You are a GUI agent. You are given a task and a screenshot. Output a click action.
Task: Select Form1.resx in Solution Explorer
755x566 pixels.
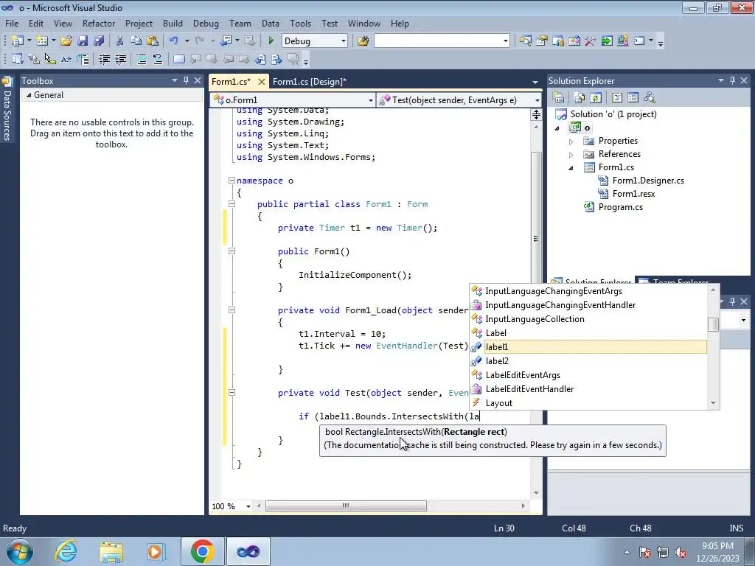633,194
